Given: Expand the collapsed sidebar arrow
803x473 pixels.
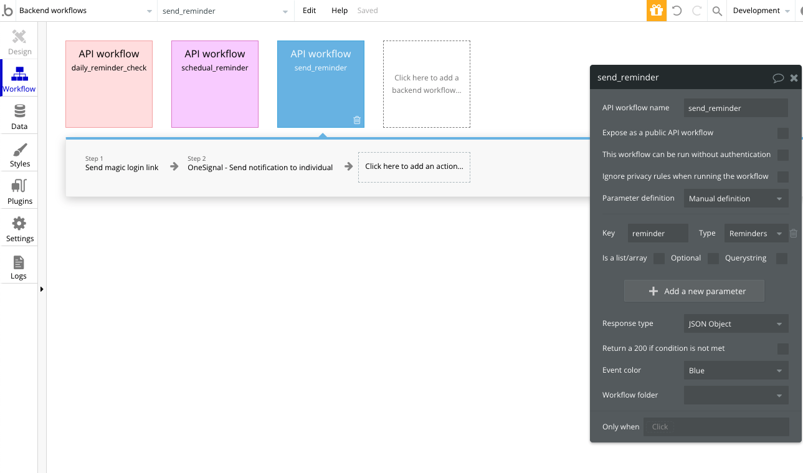Looking at the screenshot, I should click(x=42, y=289).
